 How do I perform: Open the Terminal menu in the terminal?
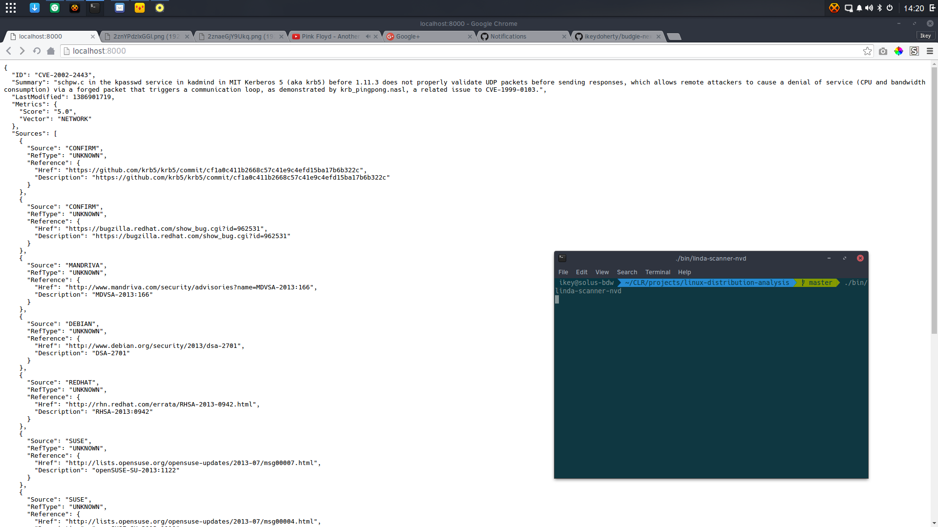pos(658,272)
